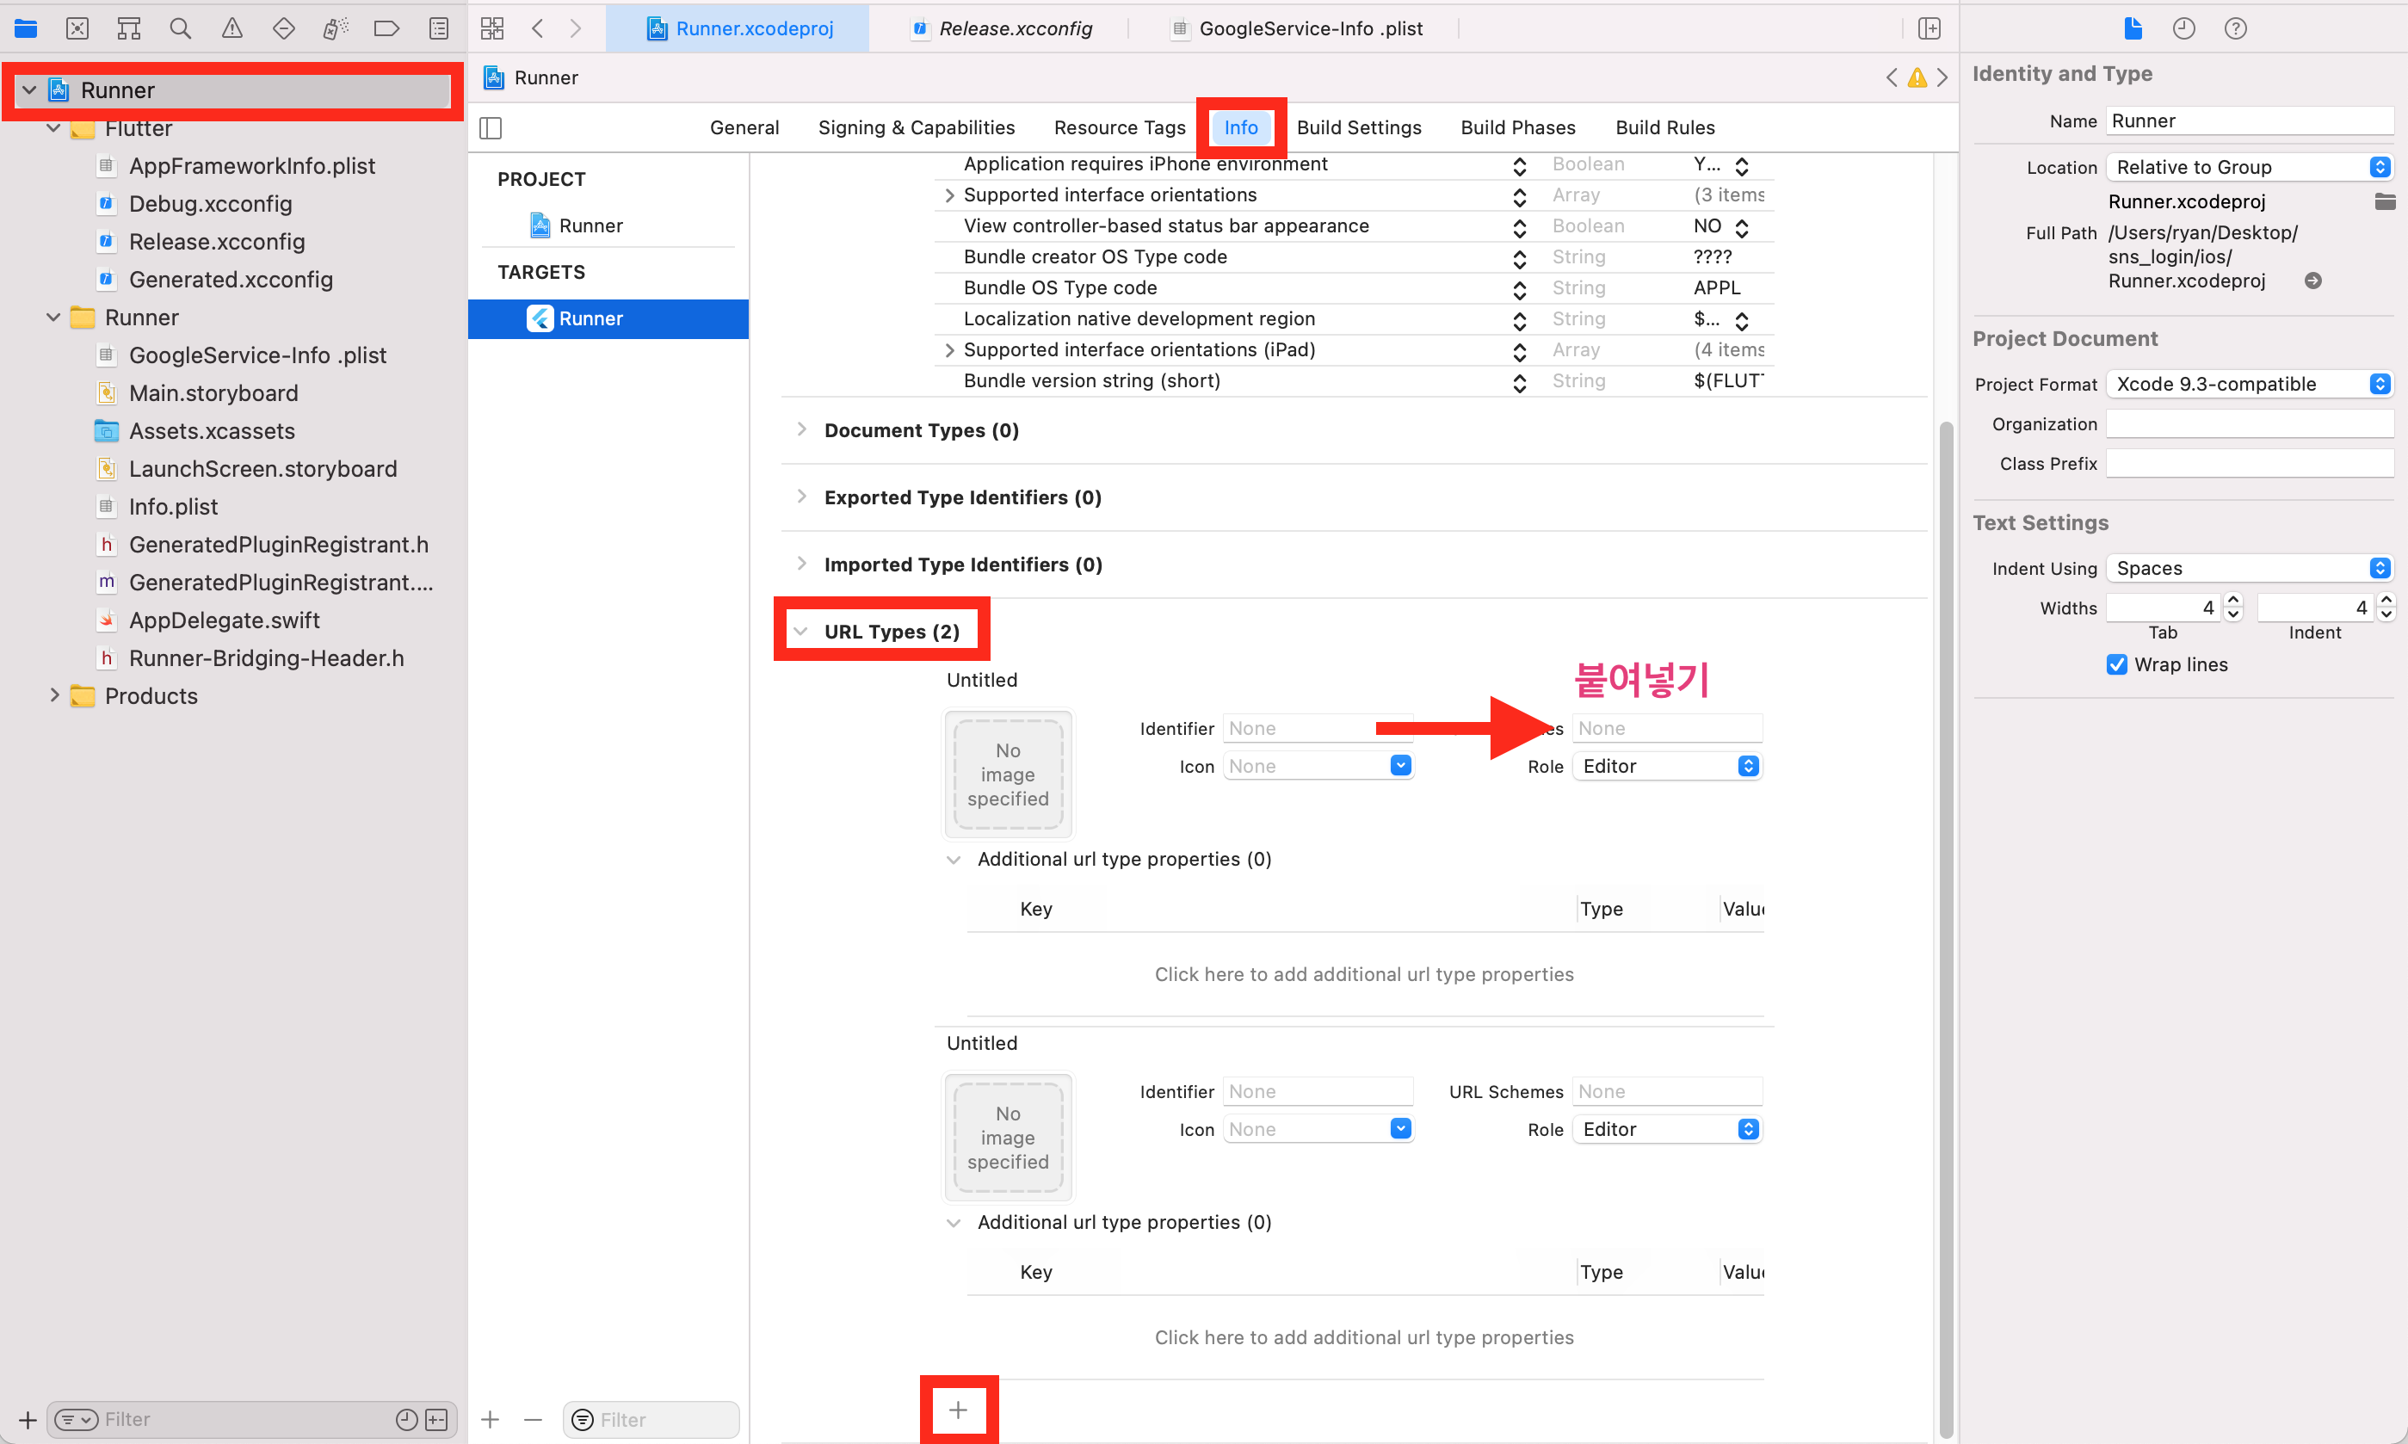Click the add URL type plus button
The image size is (2408, 1444).
tap(957, 1409)
